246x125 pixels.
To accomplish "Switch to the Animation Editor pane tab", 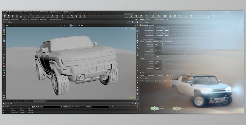I will [x=15, y=20].
